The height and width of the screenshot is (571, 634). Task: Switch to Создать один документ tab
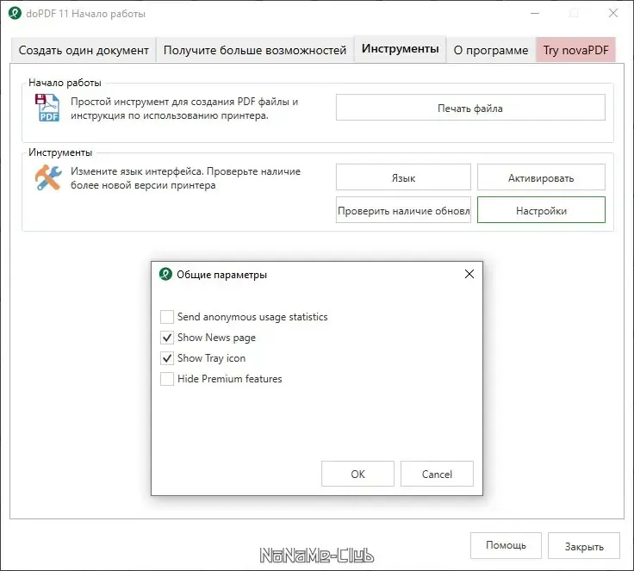click(84, 50)
